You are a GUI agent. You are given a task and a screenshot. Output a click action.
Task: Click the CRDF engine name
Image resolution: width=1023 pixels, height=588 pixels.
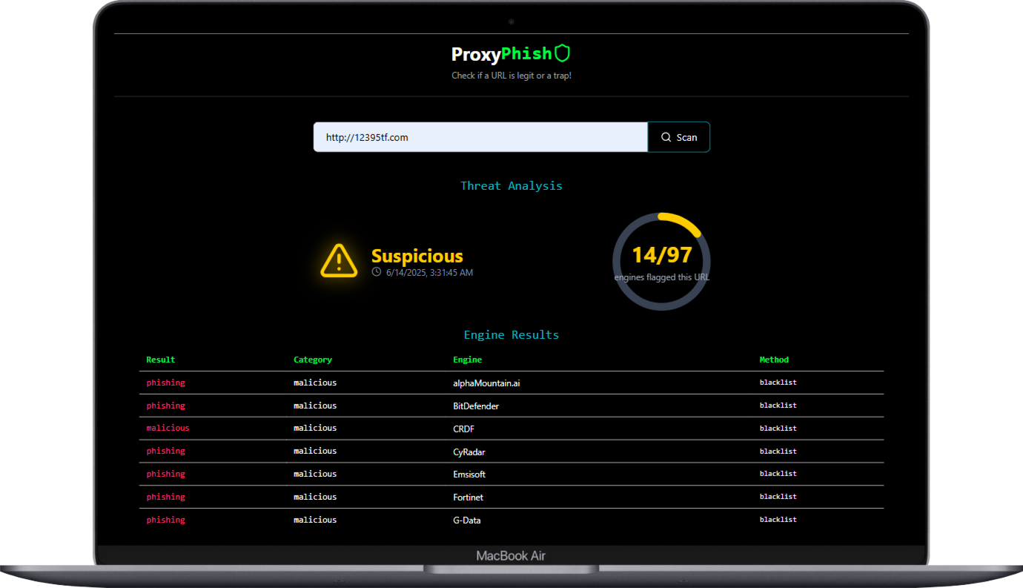[463, 429]
